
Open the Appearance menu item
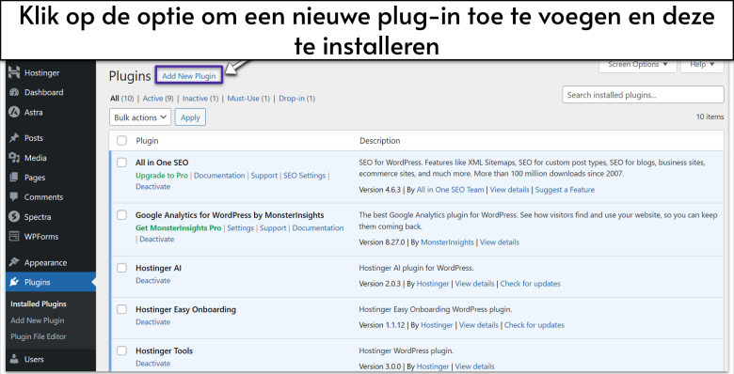click(x=45, y=263)
